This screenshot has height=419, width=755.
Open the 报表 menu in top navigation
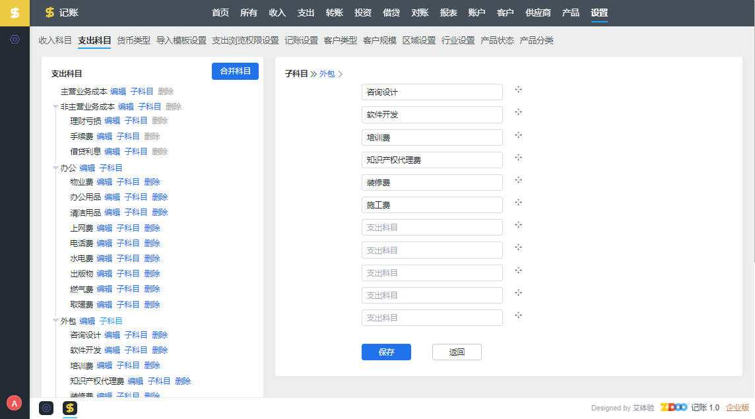click(x=448, y=13)
